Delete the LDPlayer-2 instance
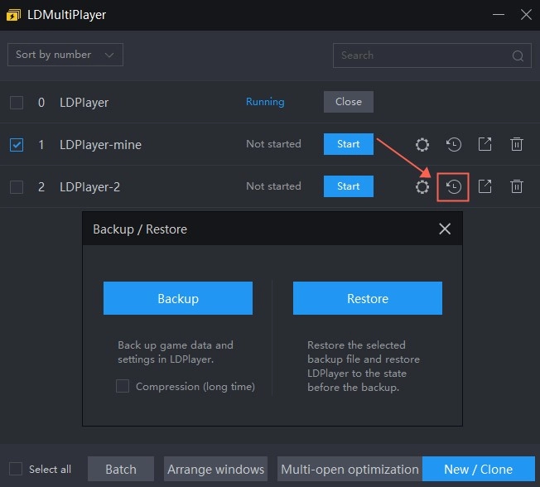Image resolution: width=540 pixels, height=487 pixels. click(x=516, y=186)
